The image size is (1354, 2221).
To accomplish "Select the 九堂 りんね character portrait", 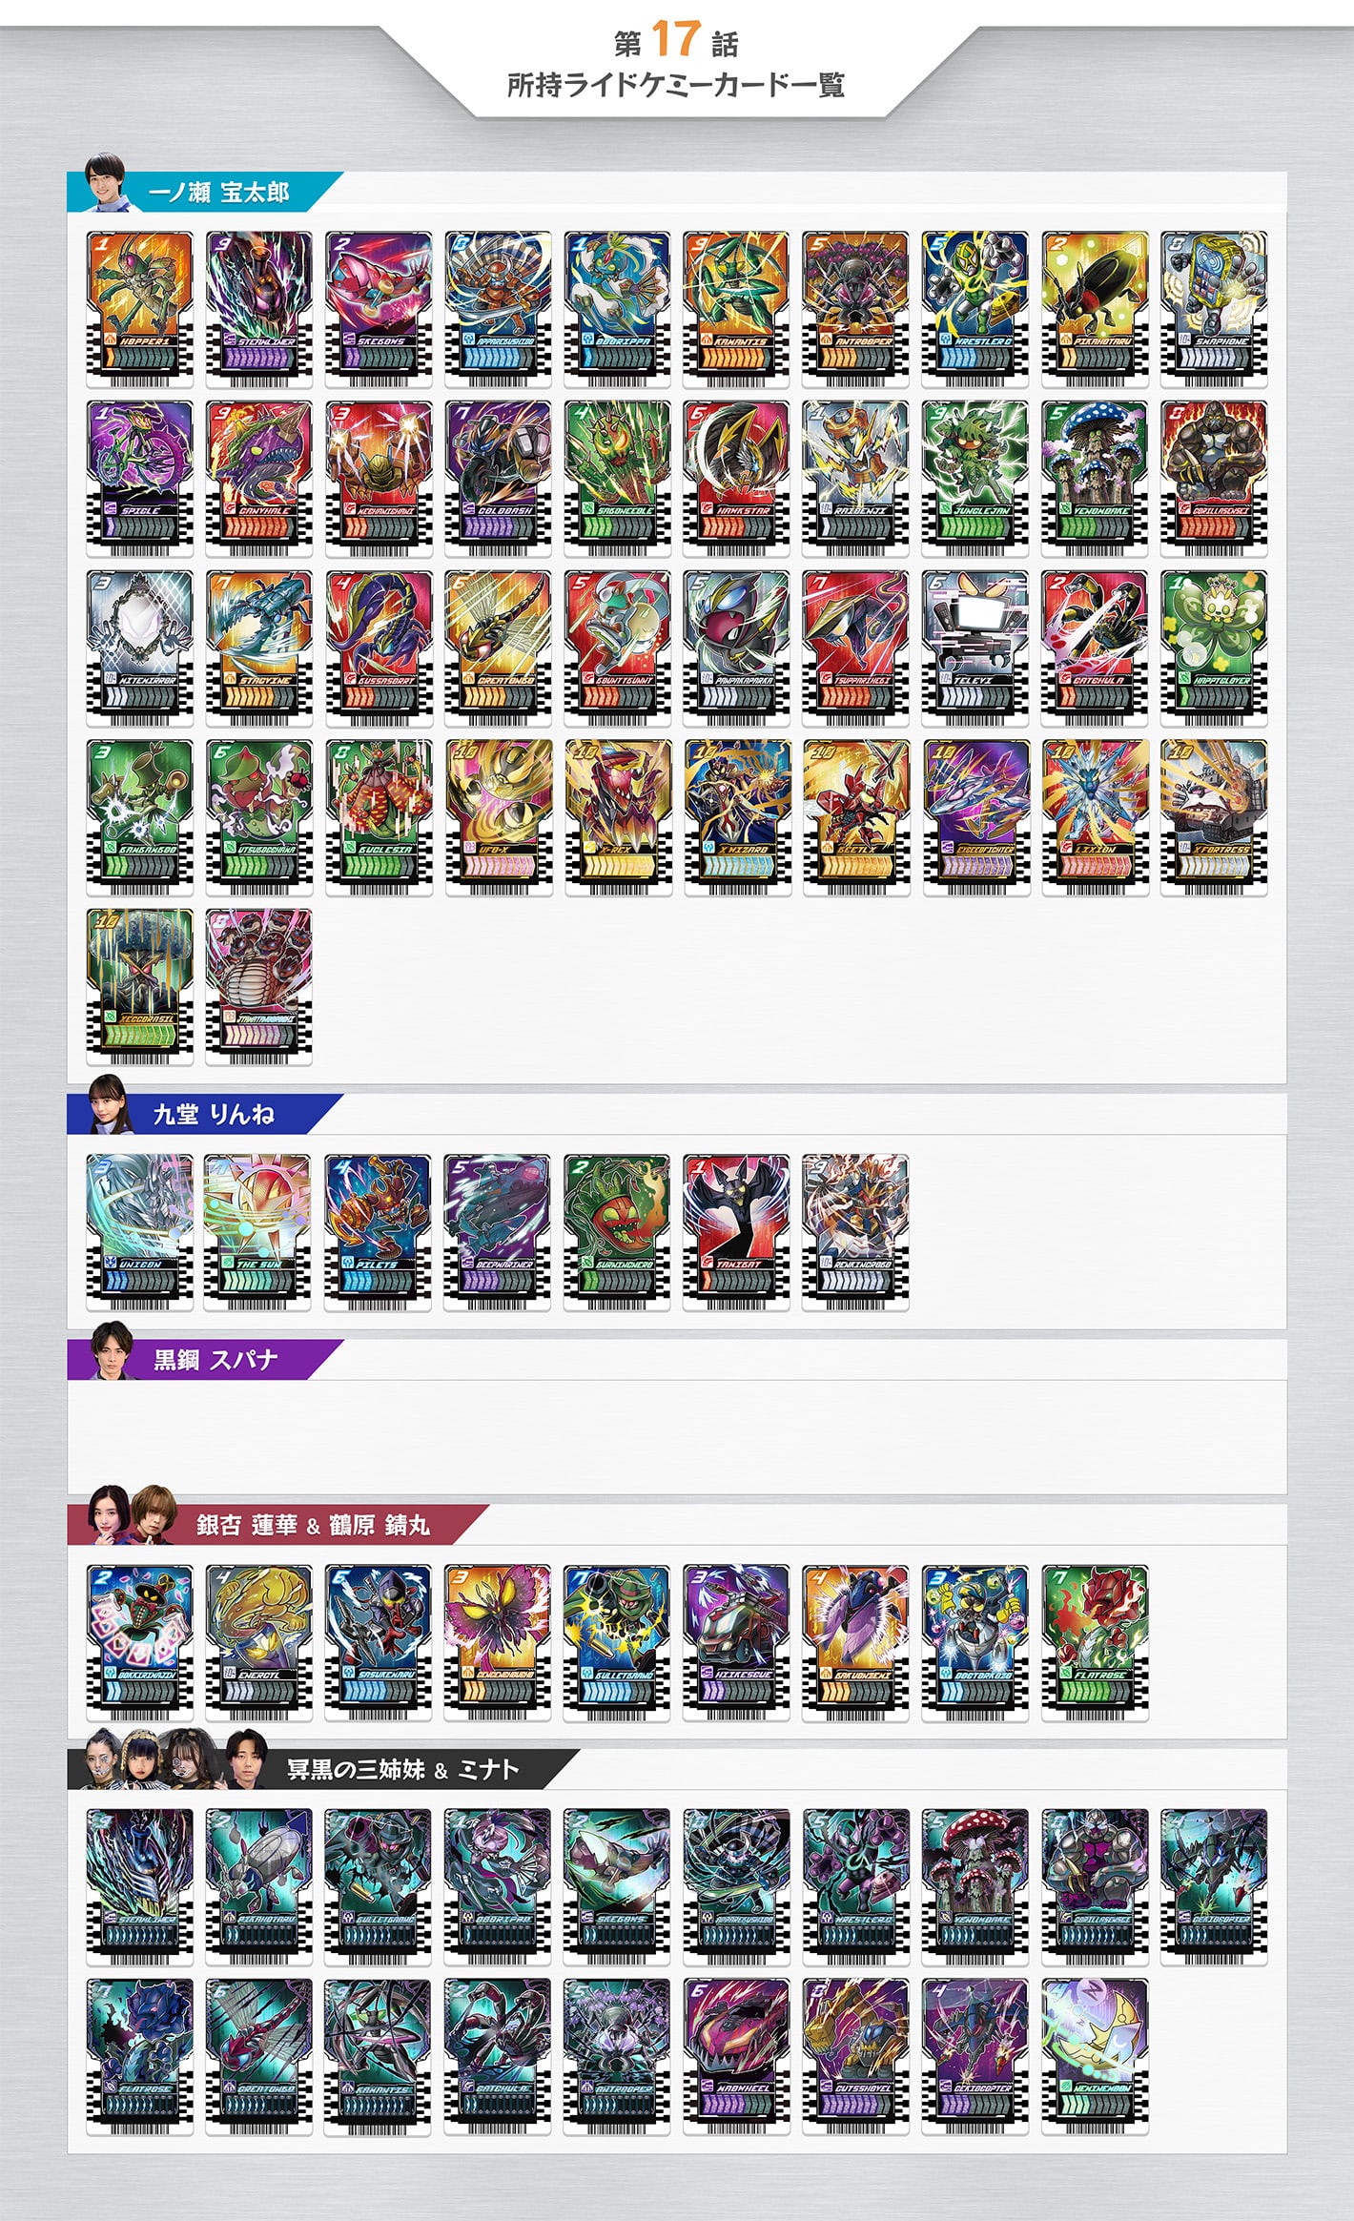I will [108, 1103].
